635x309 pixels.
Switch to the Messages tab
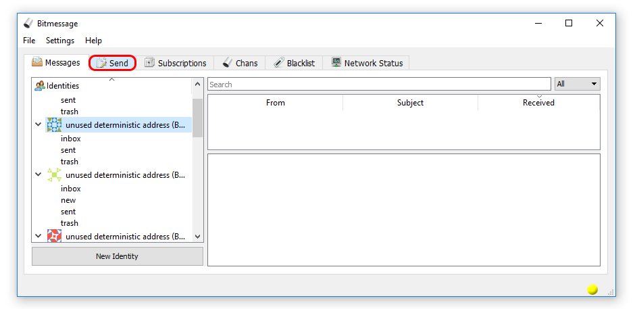tap(56, 63)
